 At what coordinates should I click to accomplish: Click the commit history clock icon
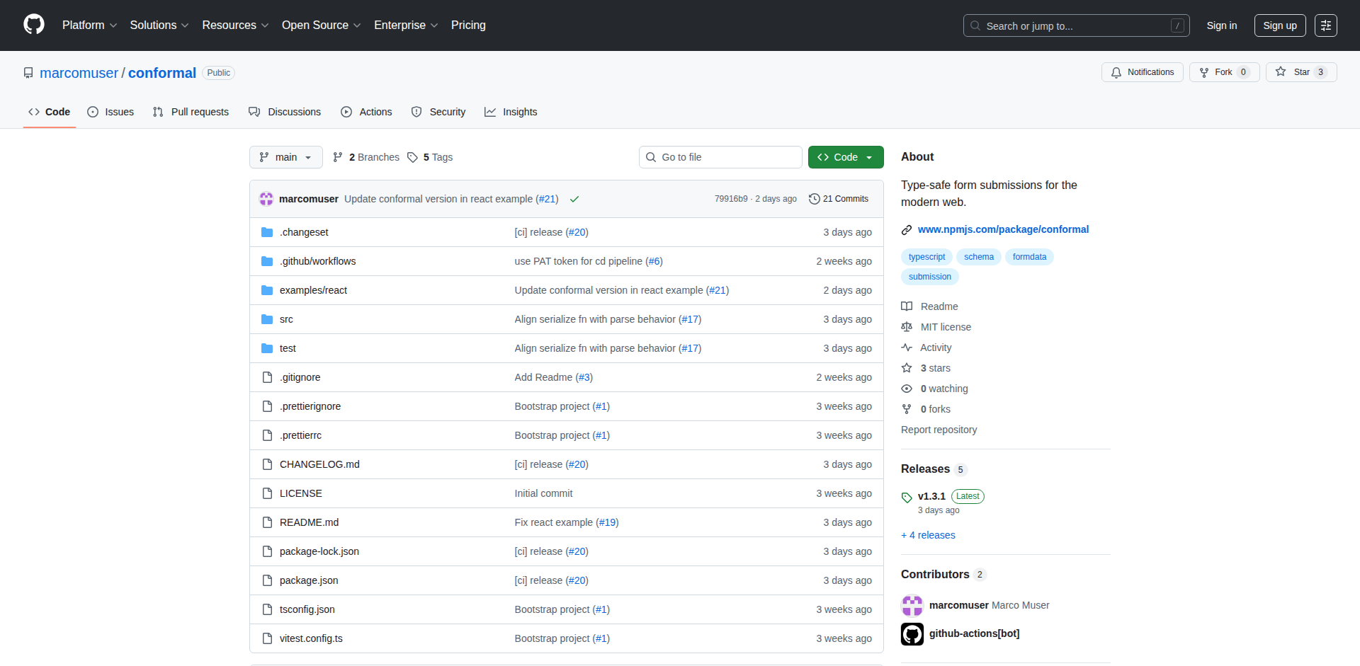[814, 199]
